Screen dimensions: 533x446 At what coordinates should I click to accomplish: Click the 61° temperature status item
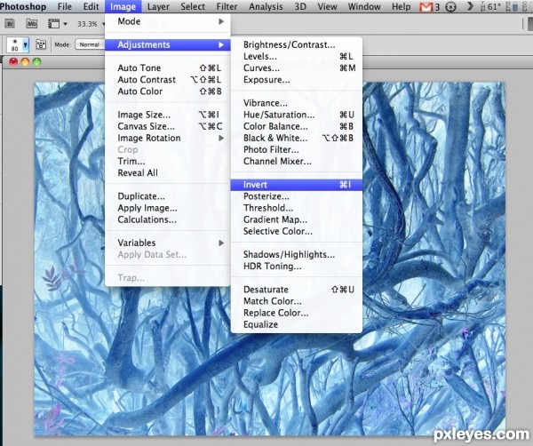(490, 7)
